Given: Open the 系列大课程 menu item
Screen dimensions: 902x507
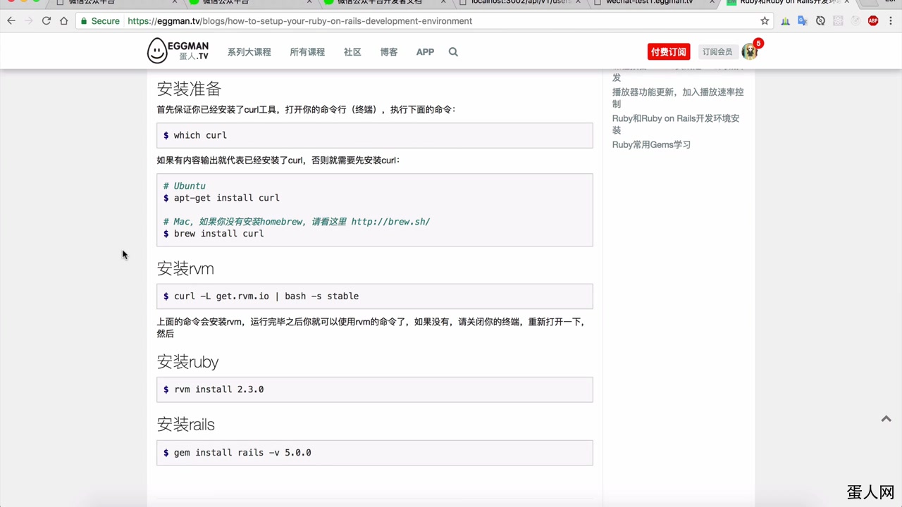Looking at the screenshot, I should 249,52.
